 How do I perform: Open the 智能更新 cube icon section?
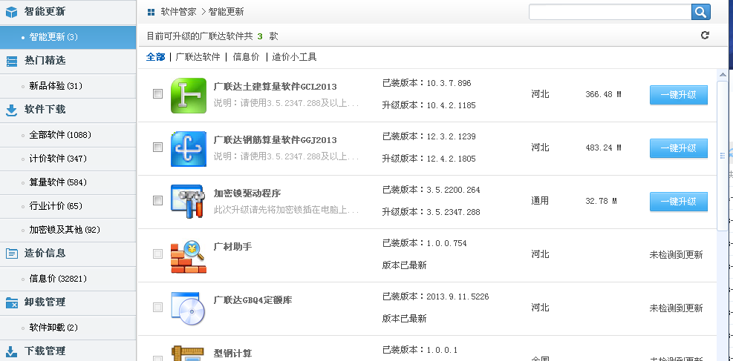click(11, 12)
